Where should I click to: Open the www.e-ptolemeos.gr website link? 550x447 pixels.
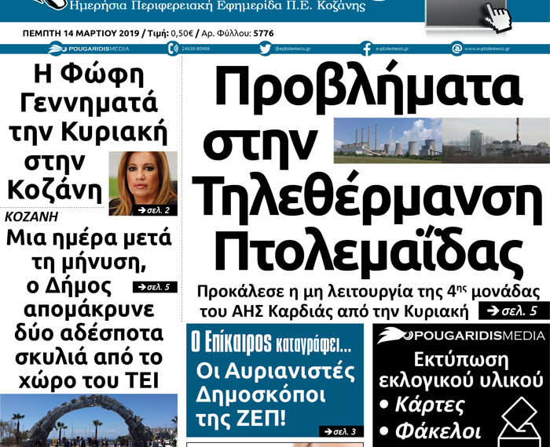tap(487, 49)
